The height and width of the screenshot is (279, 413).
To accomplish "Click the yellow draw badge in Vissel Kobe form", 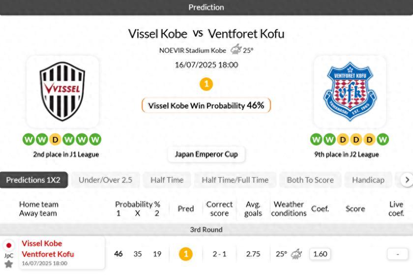I will [55, 140].
